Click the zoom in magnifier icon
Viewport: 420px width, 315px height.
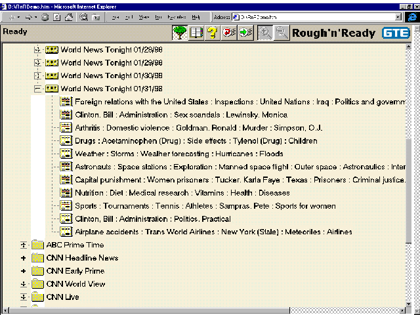(x=266, y=33)
